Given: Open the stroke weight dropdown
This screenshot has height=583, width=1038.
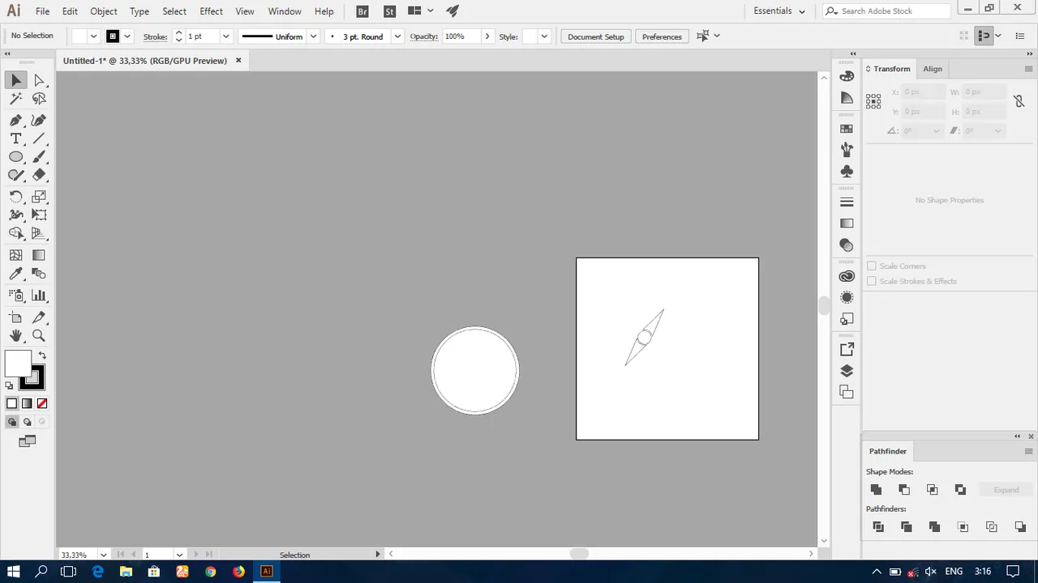Looking at the screenshot, I should (x=226, y=36).
